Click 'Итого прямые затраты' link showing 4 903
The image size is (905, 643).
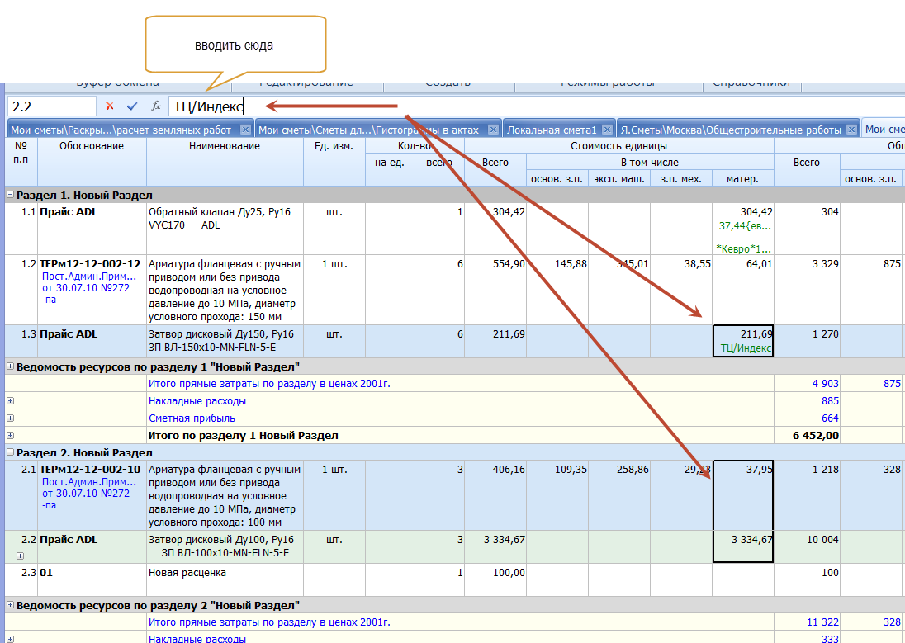pos(269,383)
